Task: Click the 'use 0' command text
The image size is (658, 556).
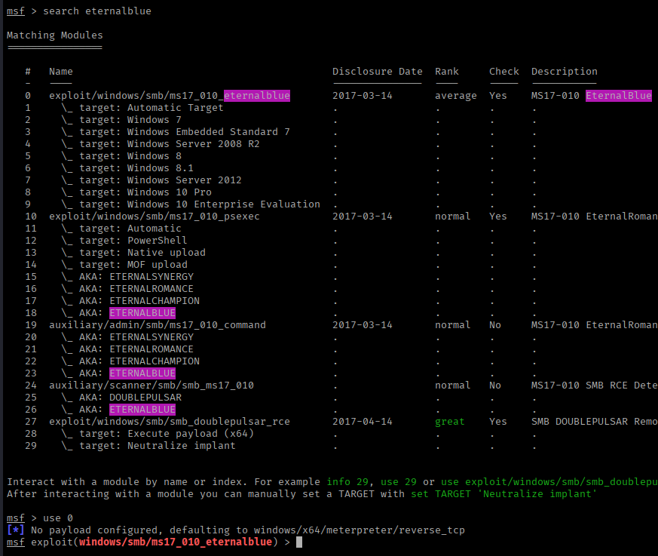Action: 58,518
